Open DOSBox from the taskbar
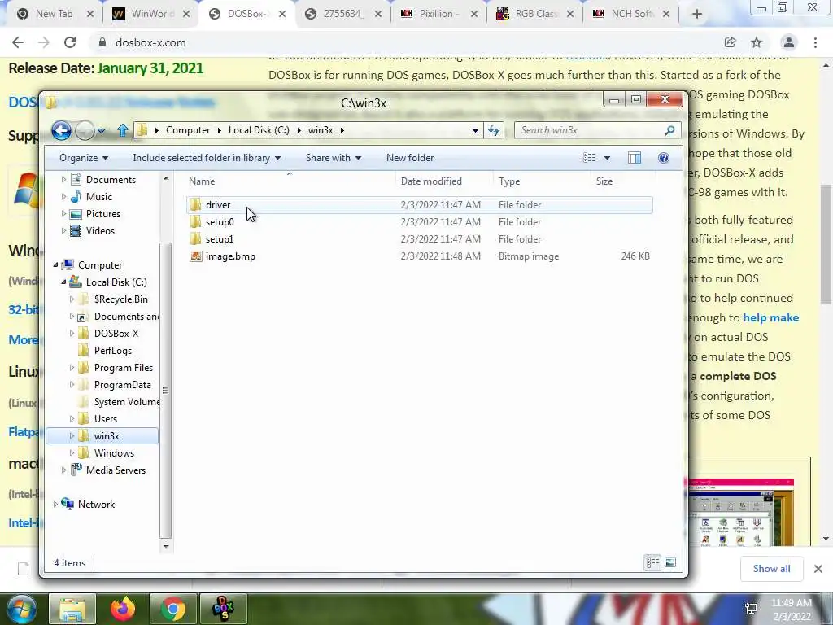This screenshot has width=833, height=625. [223, 609]
